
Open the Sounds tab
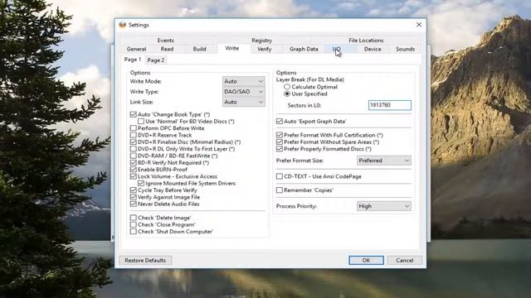click(406, 49)
